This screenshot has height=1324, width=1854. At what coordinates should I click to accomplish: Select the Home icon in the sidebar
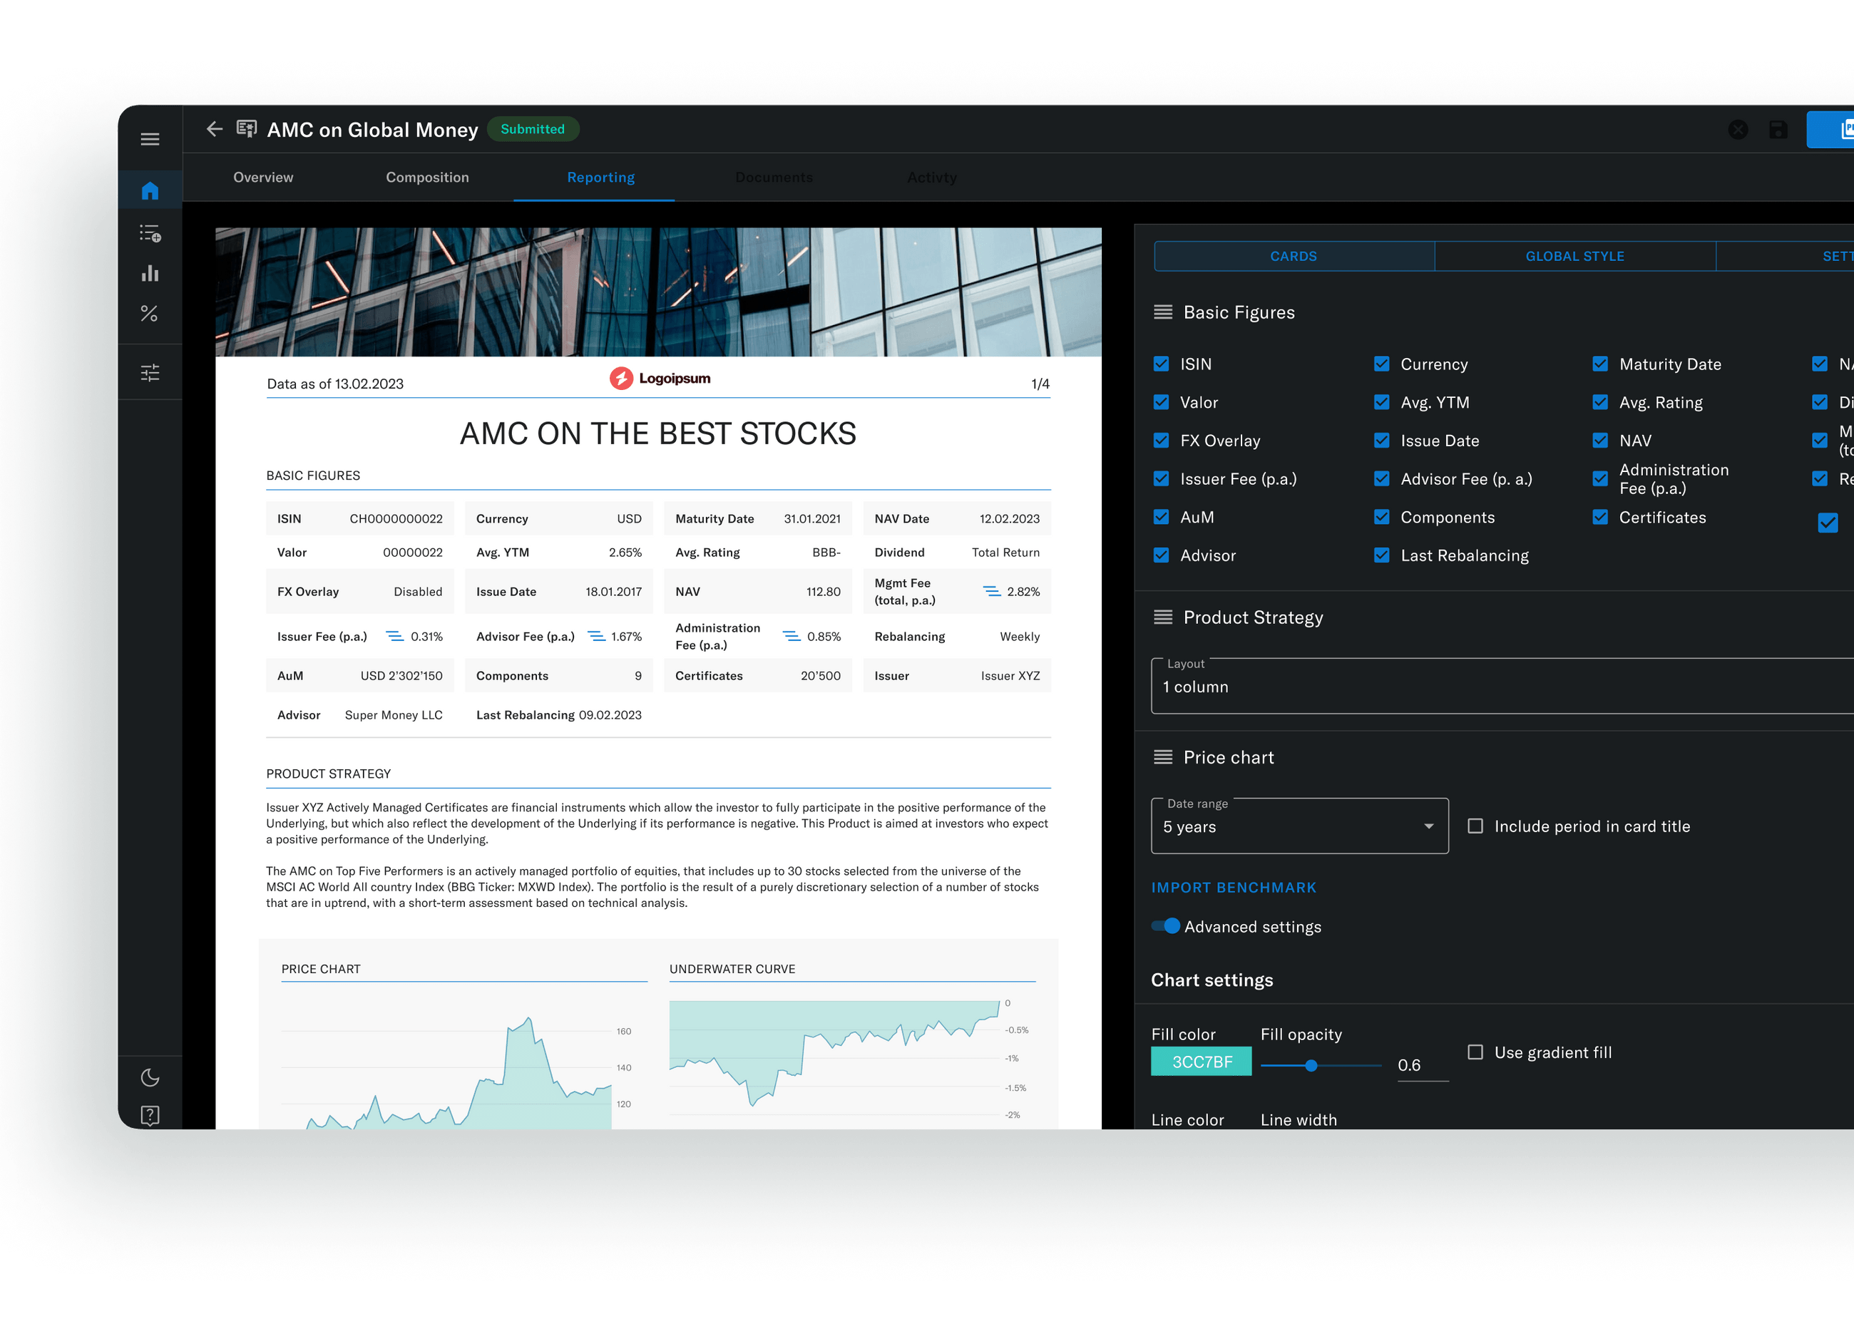click(150, 190)
